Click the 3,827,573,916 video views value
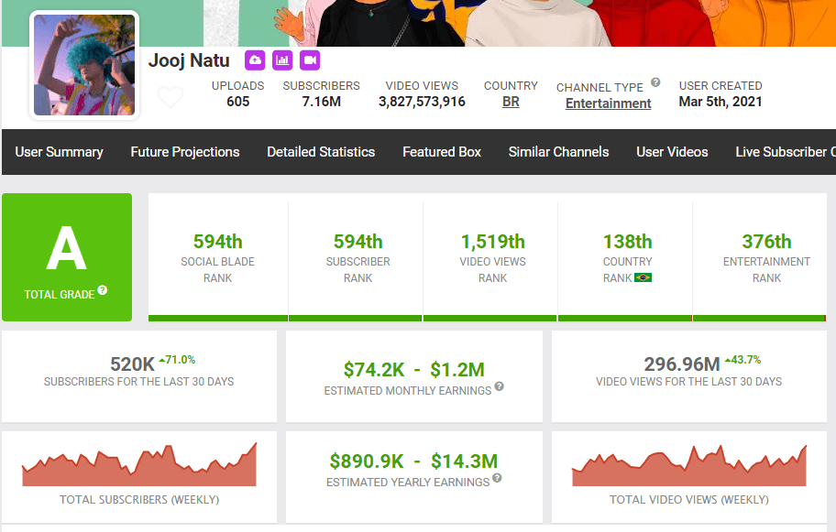 [422, 102]
